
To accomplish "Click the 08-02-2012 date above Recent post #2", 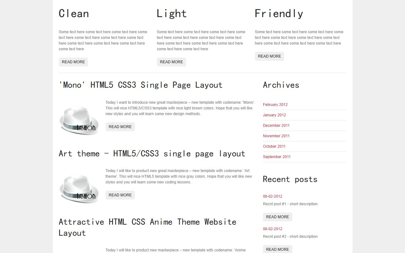I will click(272, 229).
